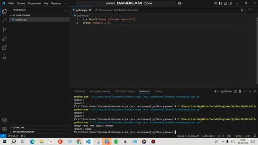Expand the СТРУКТУРА section
Viewport: 258px width, 145px height.
click(19, 128)
